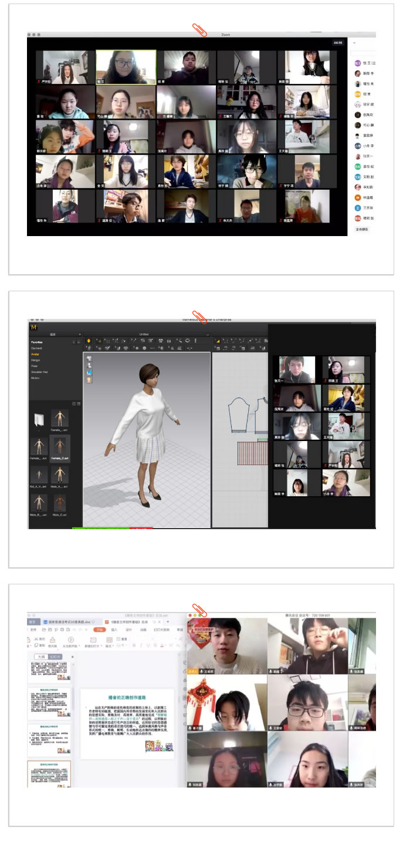Image resolution: width=403 pixels, height=841 pixels.
Task: Click the New Slide (新建幻灯片) icon in WPS
Action: pyautogui.click(x=93, y=640)
